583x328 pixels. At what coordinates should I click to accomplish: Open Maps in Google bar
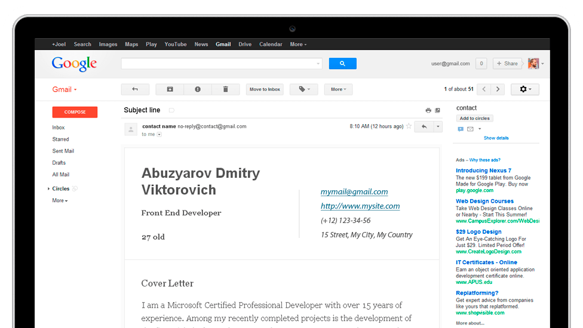tap(131, 44)
